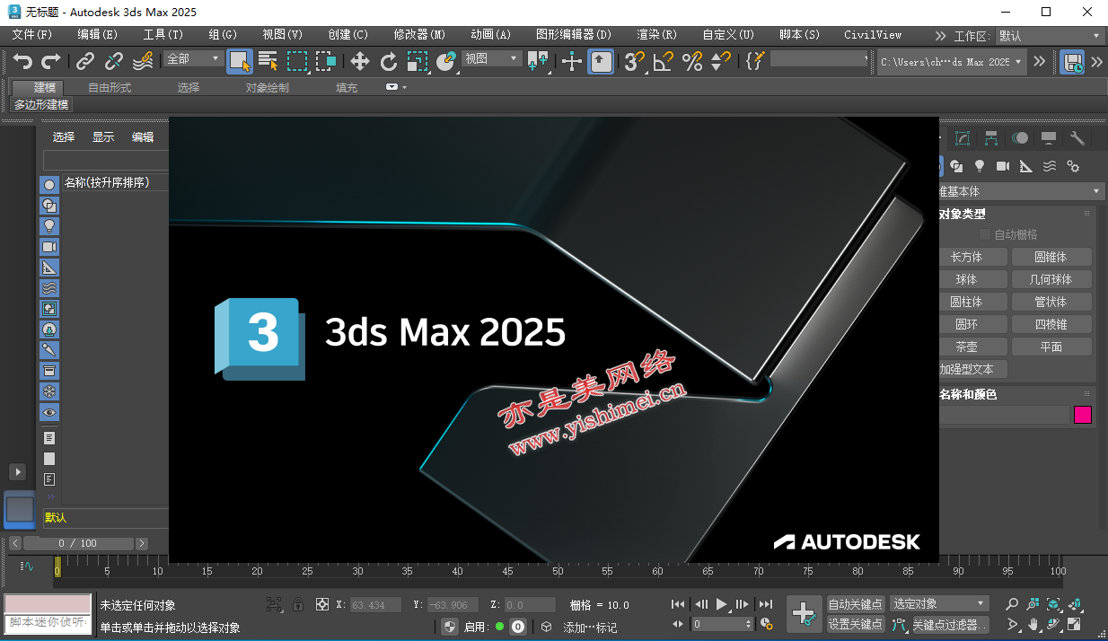
Task: Open workspace selector dropdown 默认
Action: pos(1050,36)
